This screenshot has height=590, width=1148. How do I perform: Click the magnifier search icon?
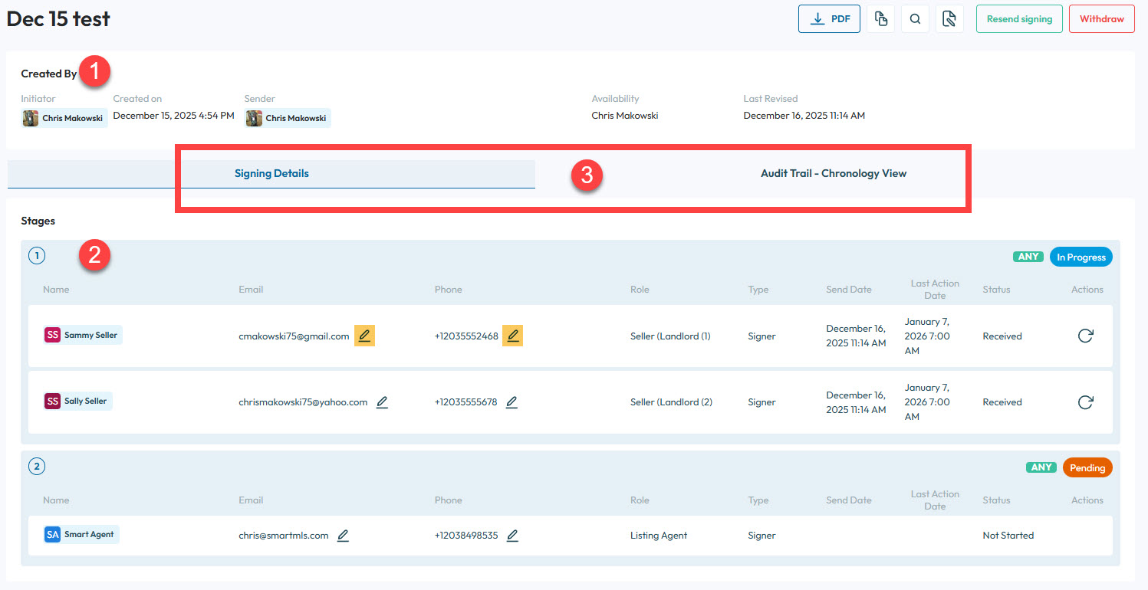(x=915, y=19)
